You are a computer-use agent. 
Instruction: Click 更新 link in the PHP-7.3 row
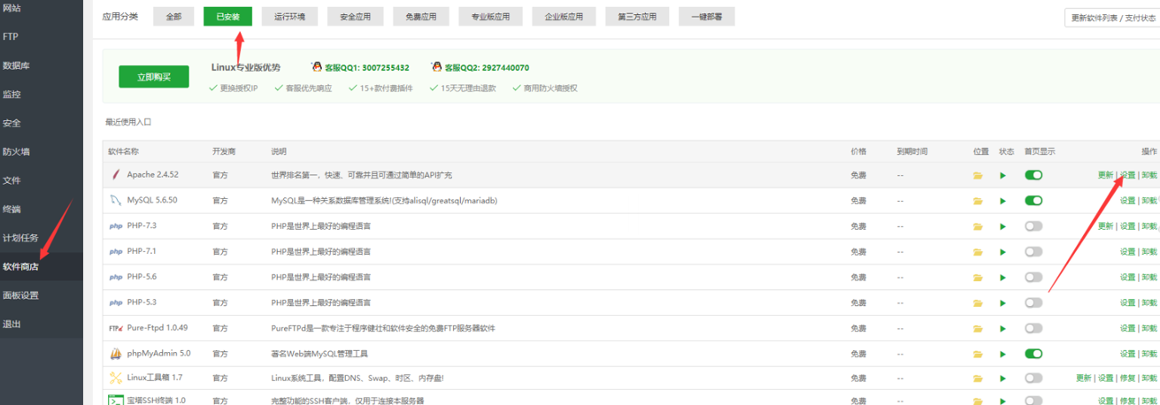click(1105, 226)
